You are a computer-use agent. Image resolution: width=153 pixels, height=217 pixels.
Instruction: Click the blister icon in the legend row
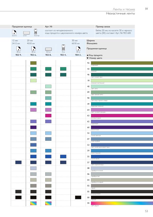point(36,31)
